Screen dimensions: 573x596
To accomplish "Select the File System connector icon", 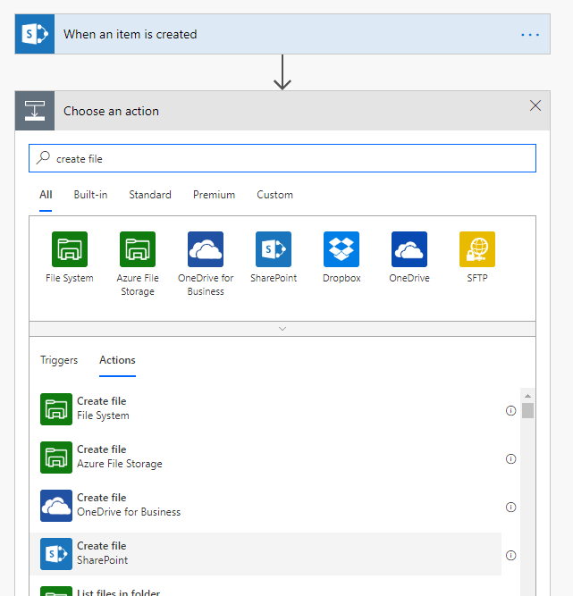I will coord(70,249).
